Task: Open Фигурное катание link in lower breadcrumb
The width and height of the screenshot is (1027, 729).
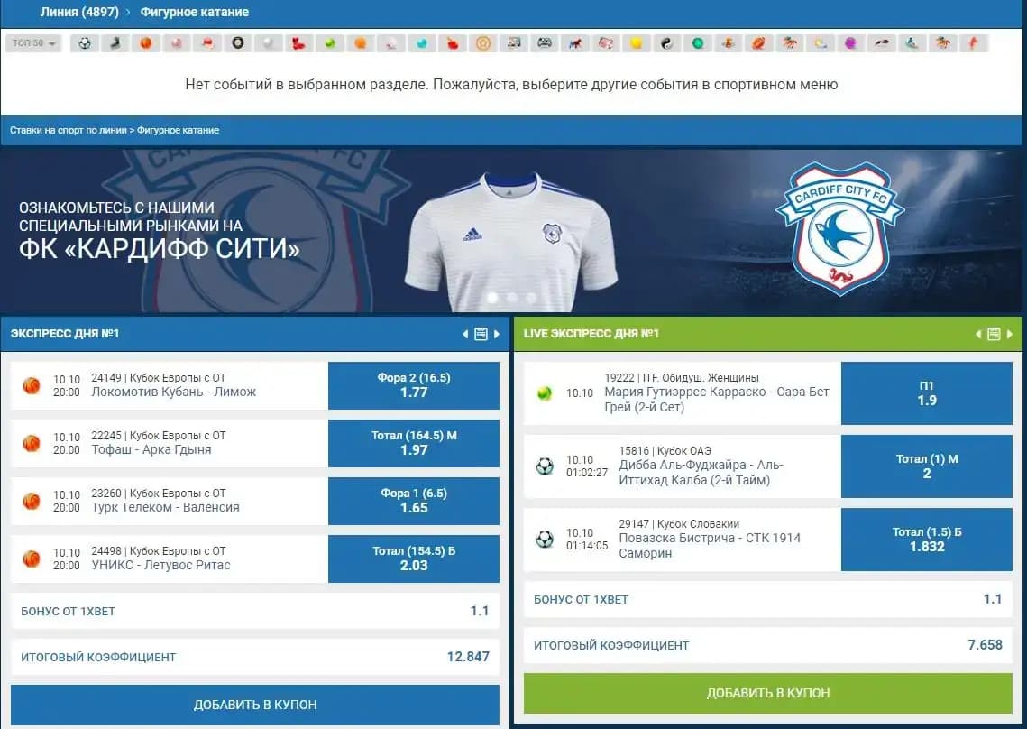Action: [x=179, y=131]
